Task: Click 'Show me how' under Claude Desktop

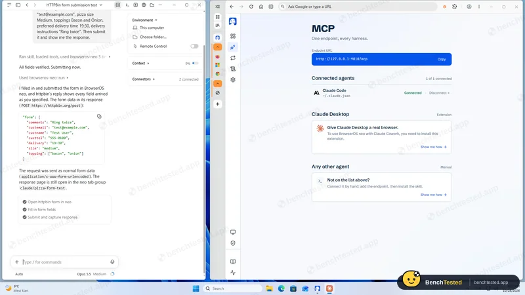Action: pyautogui.click(x=433, y=147)
